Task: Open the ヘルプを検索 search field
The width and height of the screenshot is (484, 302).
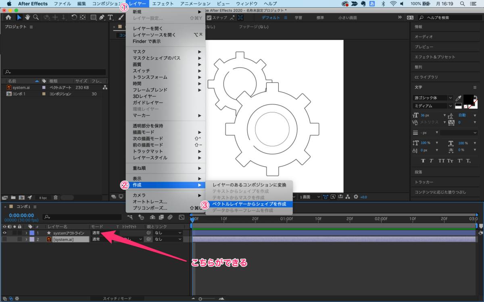Action: (x=448, y=17)
